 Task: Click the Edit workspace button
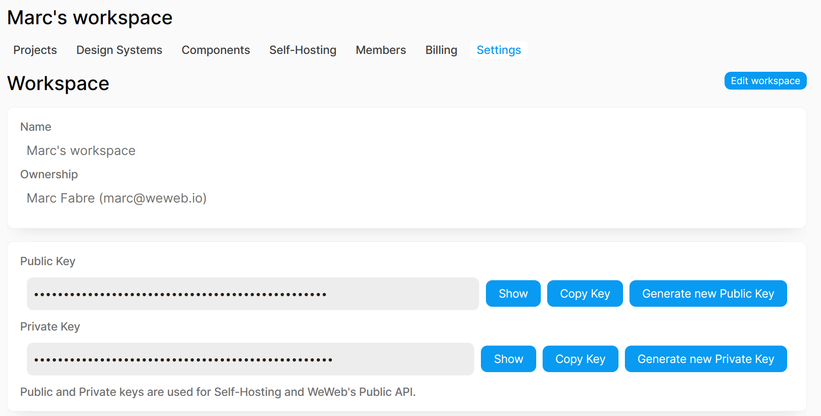pos(765,80)
